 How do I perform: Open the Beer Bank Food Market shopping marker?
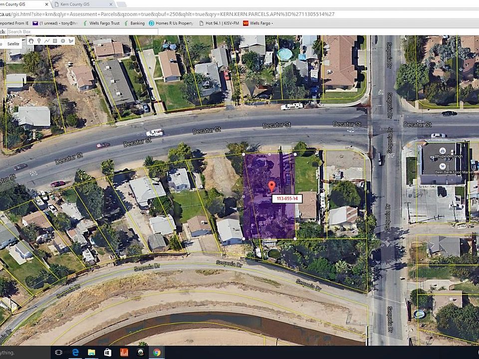442,167
